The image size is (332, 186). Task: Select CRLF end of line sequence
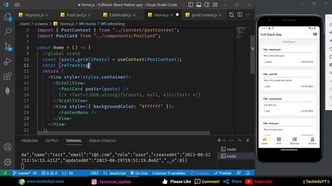(94, 173)
